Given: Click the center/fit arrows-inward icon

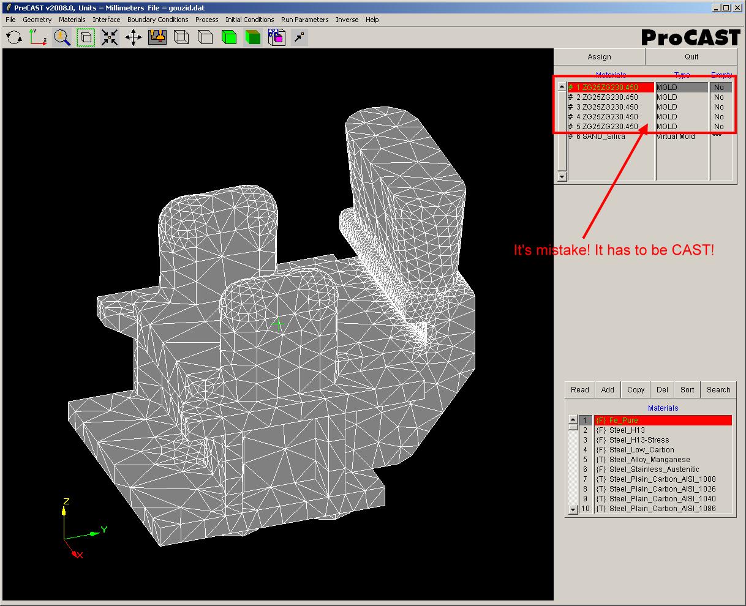Looking at the screenshot, I should [110, 38].
